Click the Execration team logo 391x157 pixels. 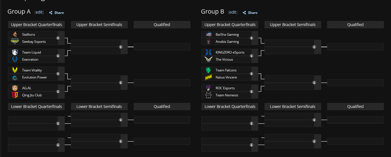point(15,60)
